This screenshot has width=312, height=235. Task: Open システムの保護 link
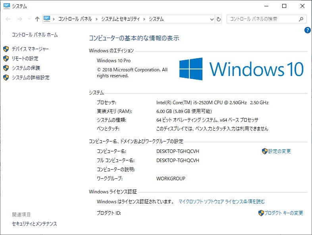(x=26, y=68)
